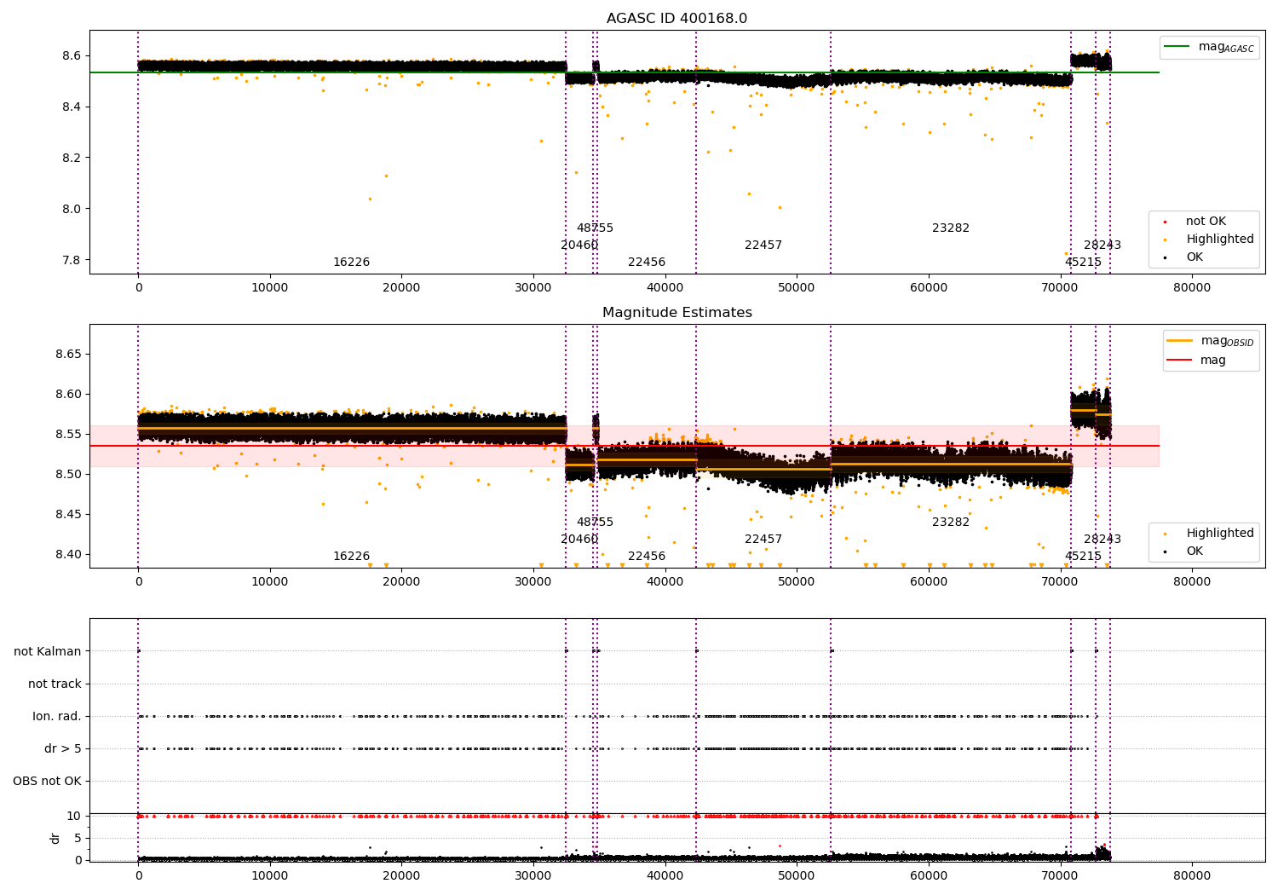Click the 80000 x-axis tick of top plot
The width and height of the screenshot is (1278, 895).
coord(1192,288)
